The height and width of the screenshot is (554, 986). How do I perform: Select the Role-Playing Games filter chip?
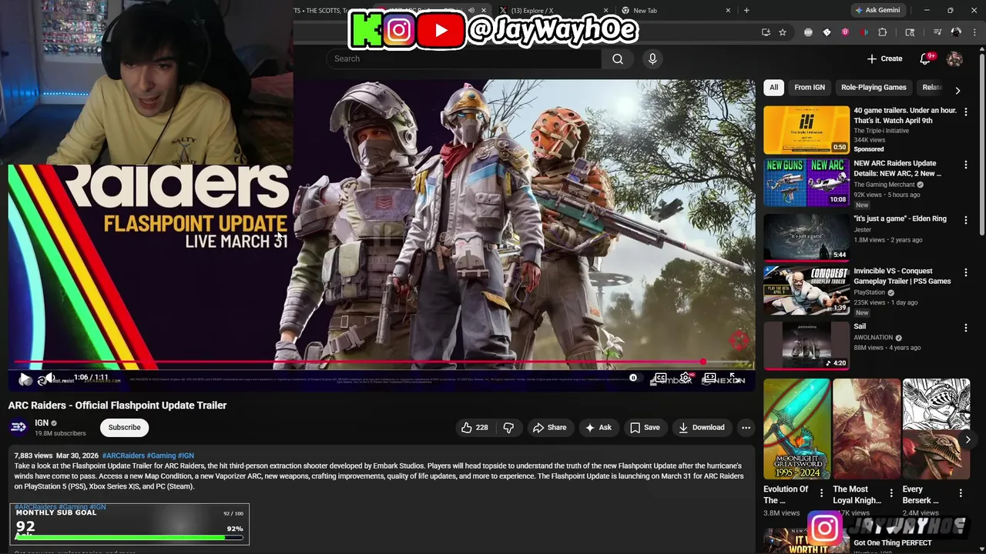pos(874,88)
